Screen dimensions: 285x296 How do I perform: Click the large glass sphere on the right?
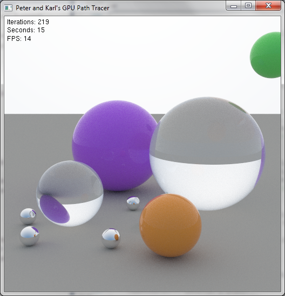coord(207,153)
